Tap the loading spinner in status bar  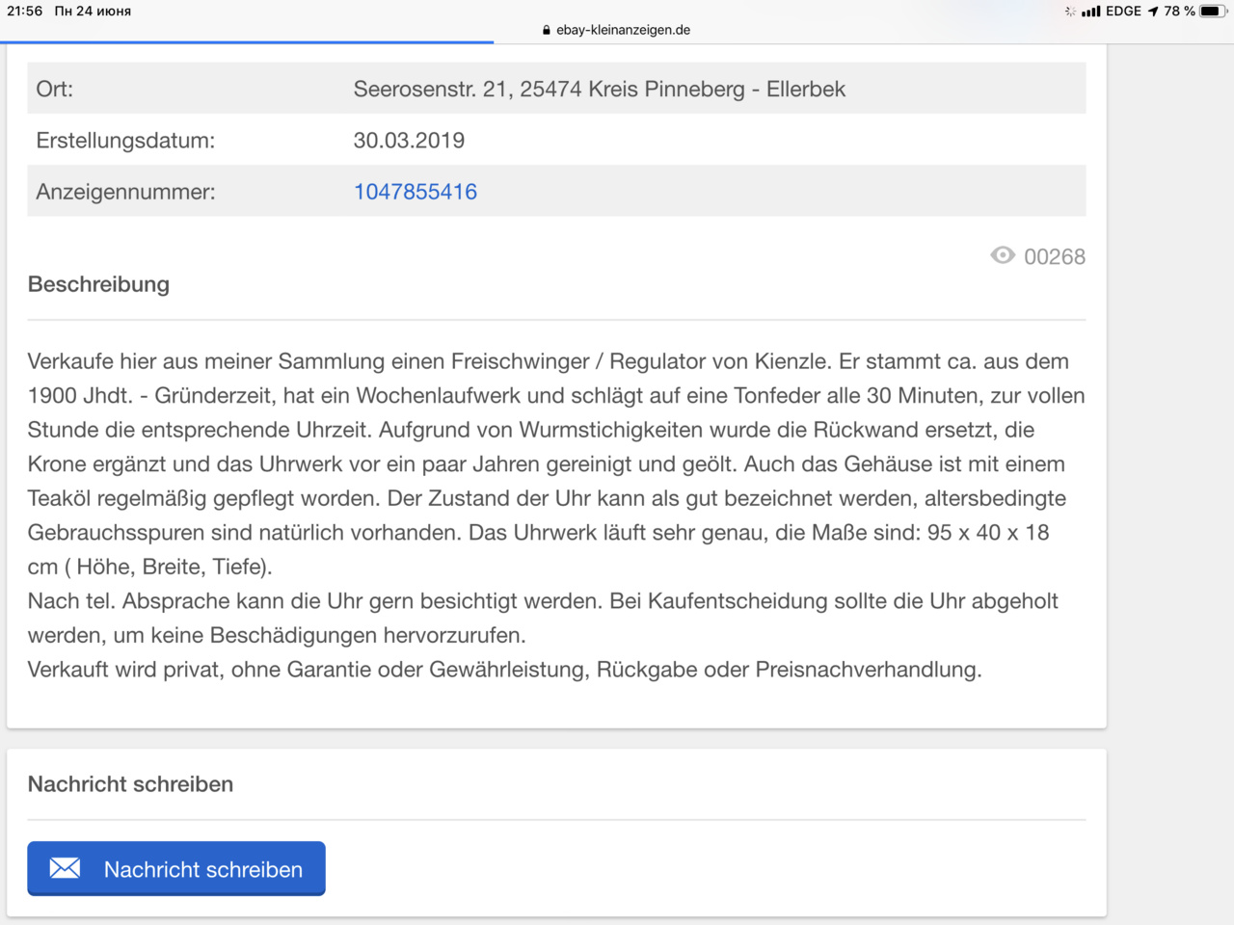(1070, 12)
